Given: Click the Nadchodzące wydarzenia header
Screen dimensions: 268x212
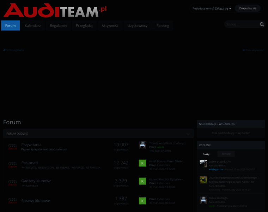Looking at the screenshot, I should [x=231, y=124].
